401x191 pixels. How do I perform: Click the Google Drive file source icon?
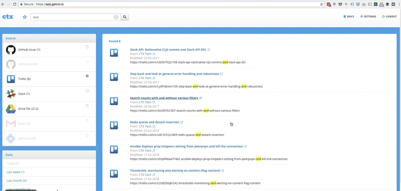[11, 109]
